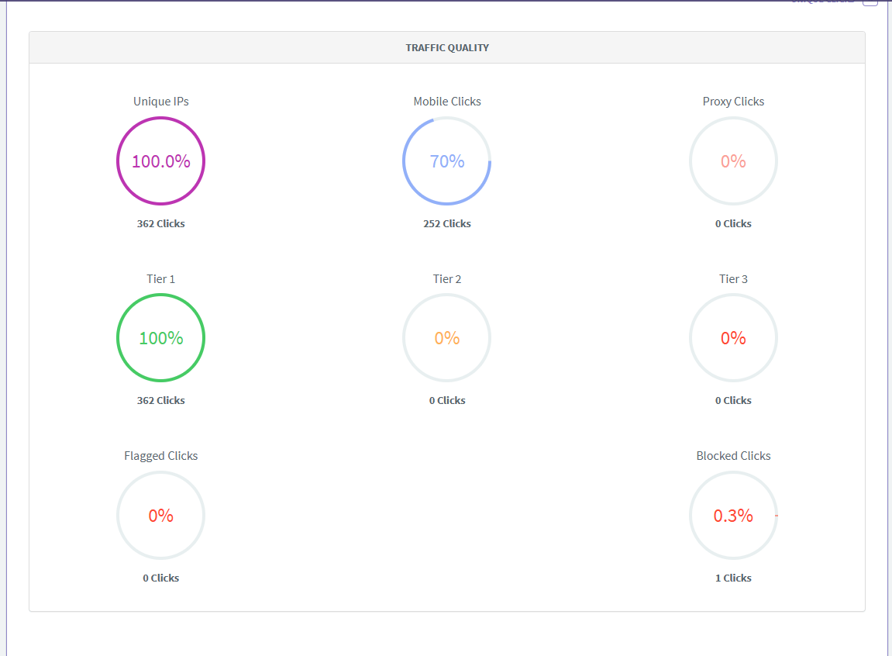Click the "Tier 2" label

[x=447, y=279]
